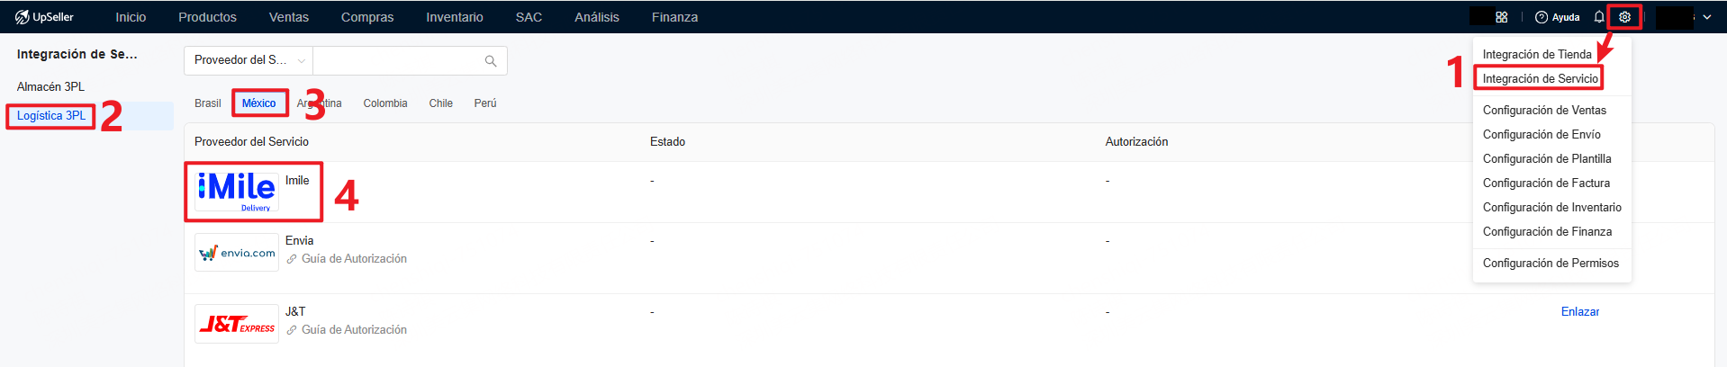
Task: Switch to the México tab
Action: coord(259,103)
